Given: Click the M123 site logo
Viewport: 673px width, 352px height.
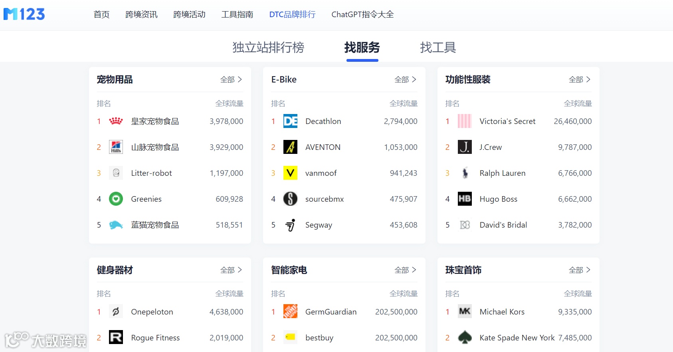Looking at the screenshot, I should (x=24, y=14).
